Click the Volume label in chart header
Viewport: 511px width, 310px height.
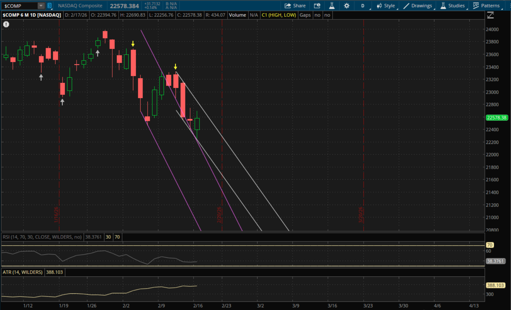(237, 15)
